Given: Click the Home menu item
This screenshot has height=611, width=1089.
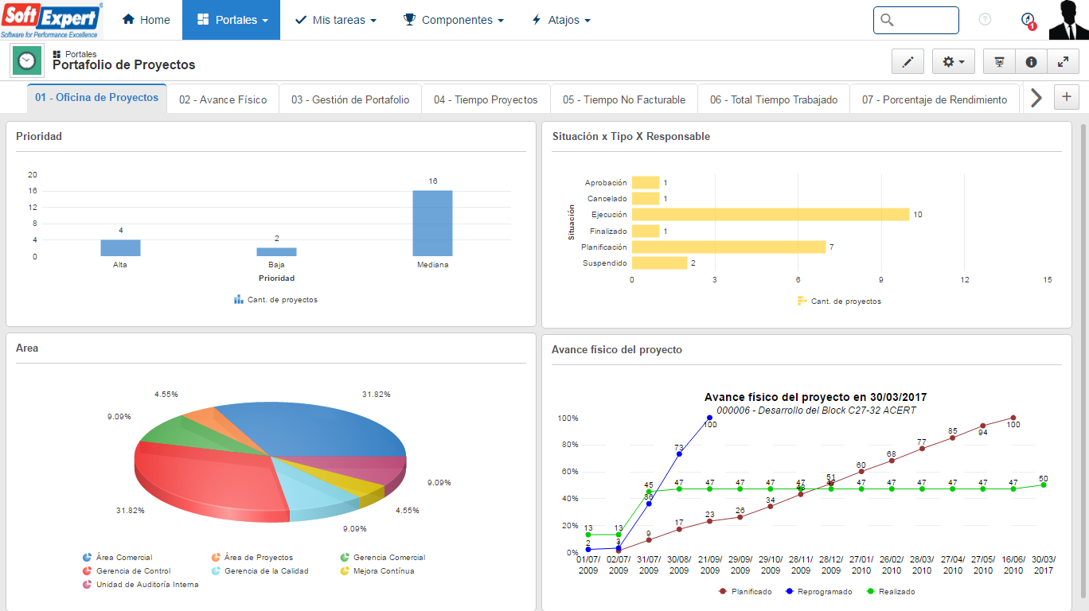Looking at the screenshot, I should [146, 20].
